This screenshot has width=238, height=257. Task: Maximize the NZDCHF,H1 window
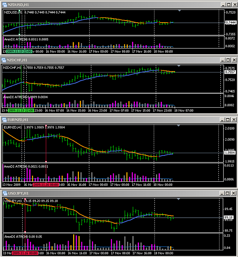[228, 60]
